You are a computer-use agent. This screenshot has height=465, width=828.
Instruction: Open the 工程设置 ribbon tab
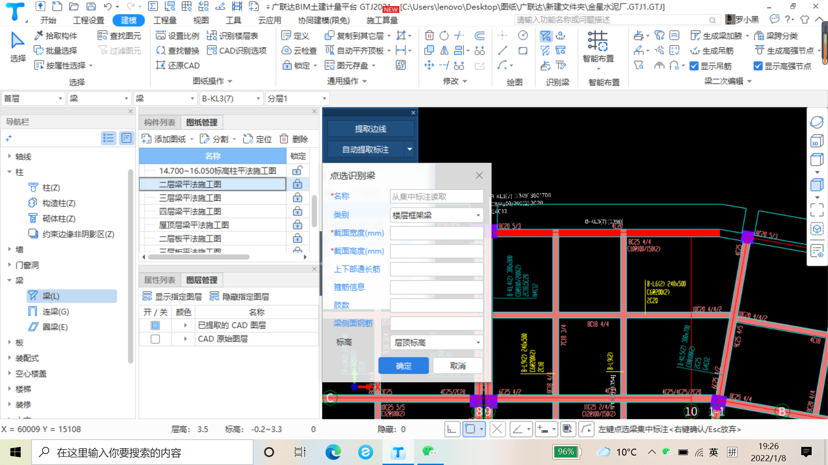[88, 20]
